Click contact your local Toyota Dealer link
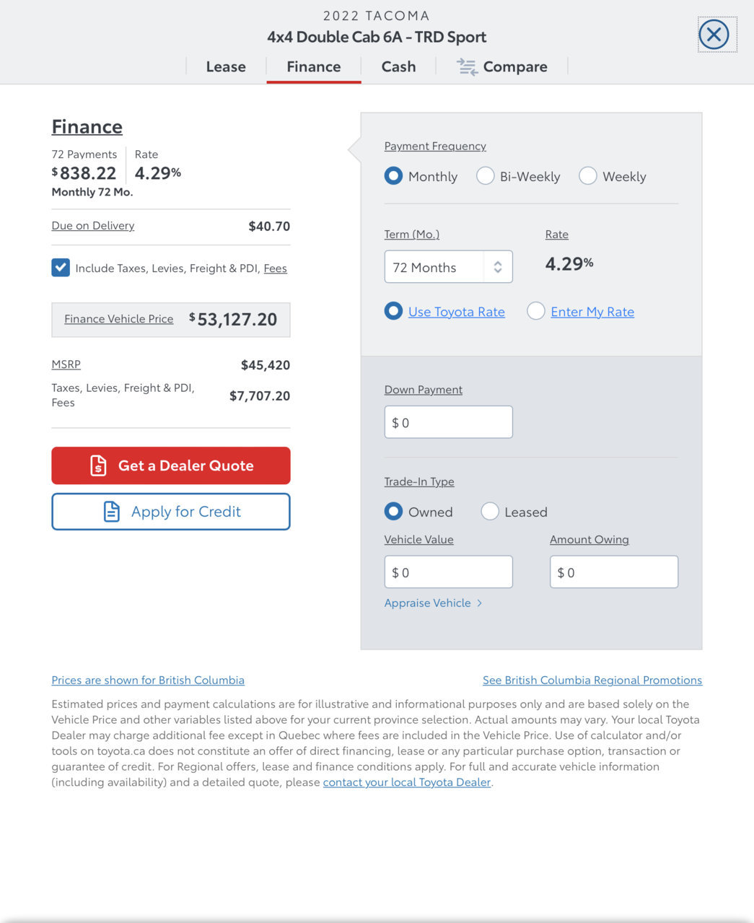Image resolution: width=754 pixels, height=923 pixels. [407, 782]
